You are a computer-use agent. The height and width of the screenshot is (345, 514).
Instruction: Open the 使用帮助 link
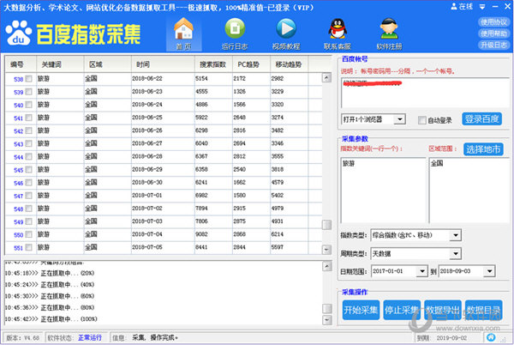tap(494, 33)
